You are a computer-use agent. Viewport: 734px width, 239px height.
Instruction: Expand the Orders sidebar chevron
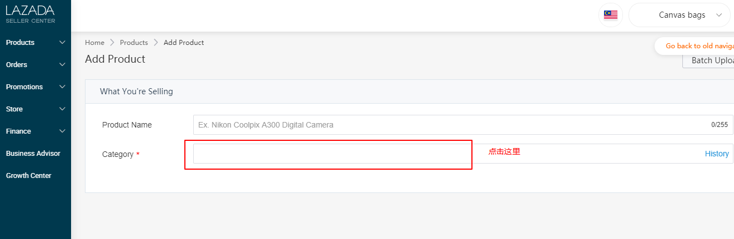(62, 64)
